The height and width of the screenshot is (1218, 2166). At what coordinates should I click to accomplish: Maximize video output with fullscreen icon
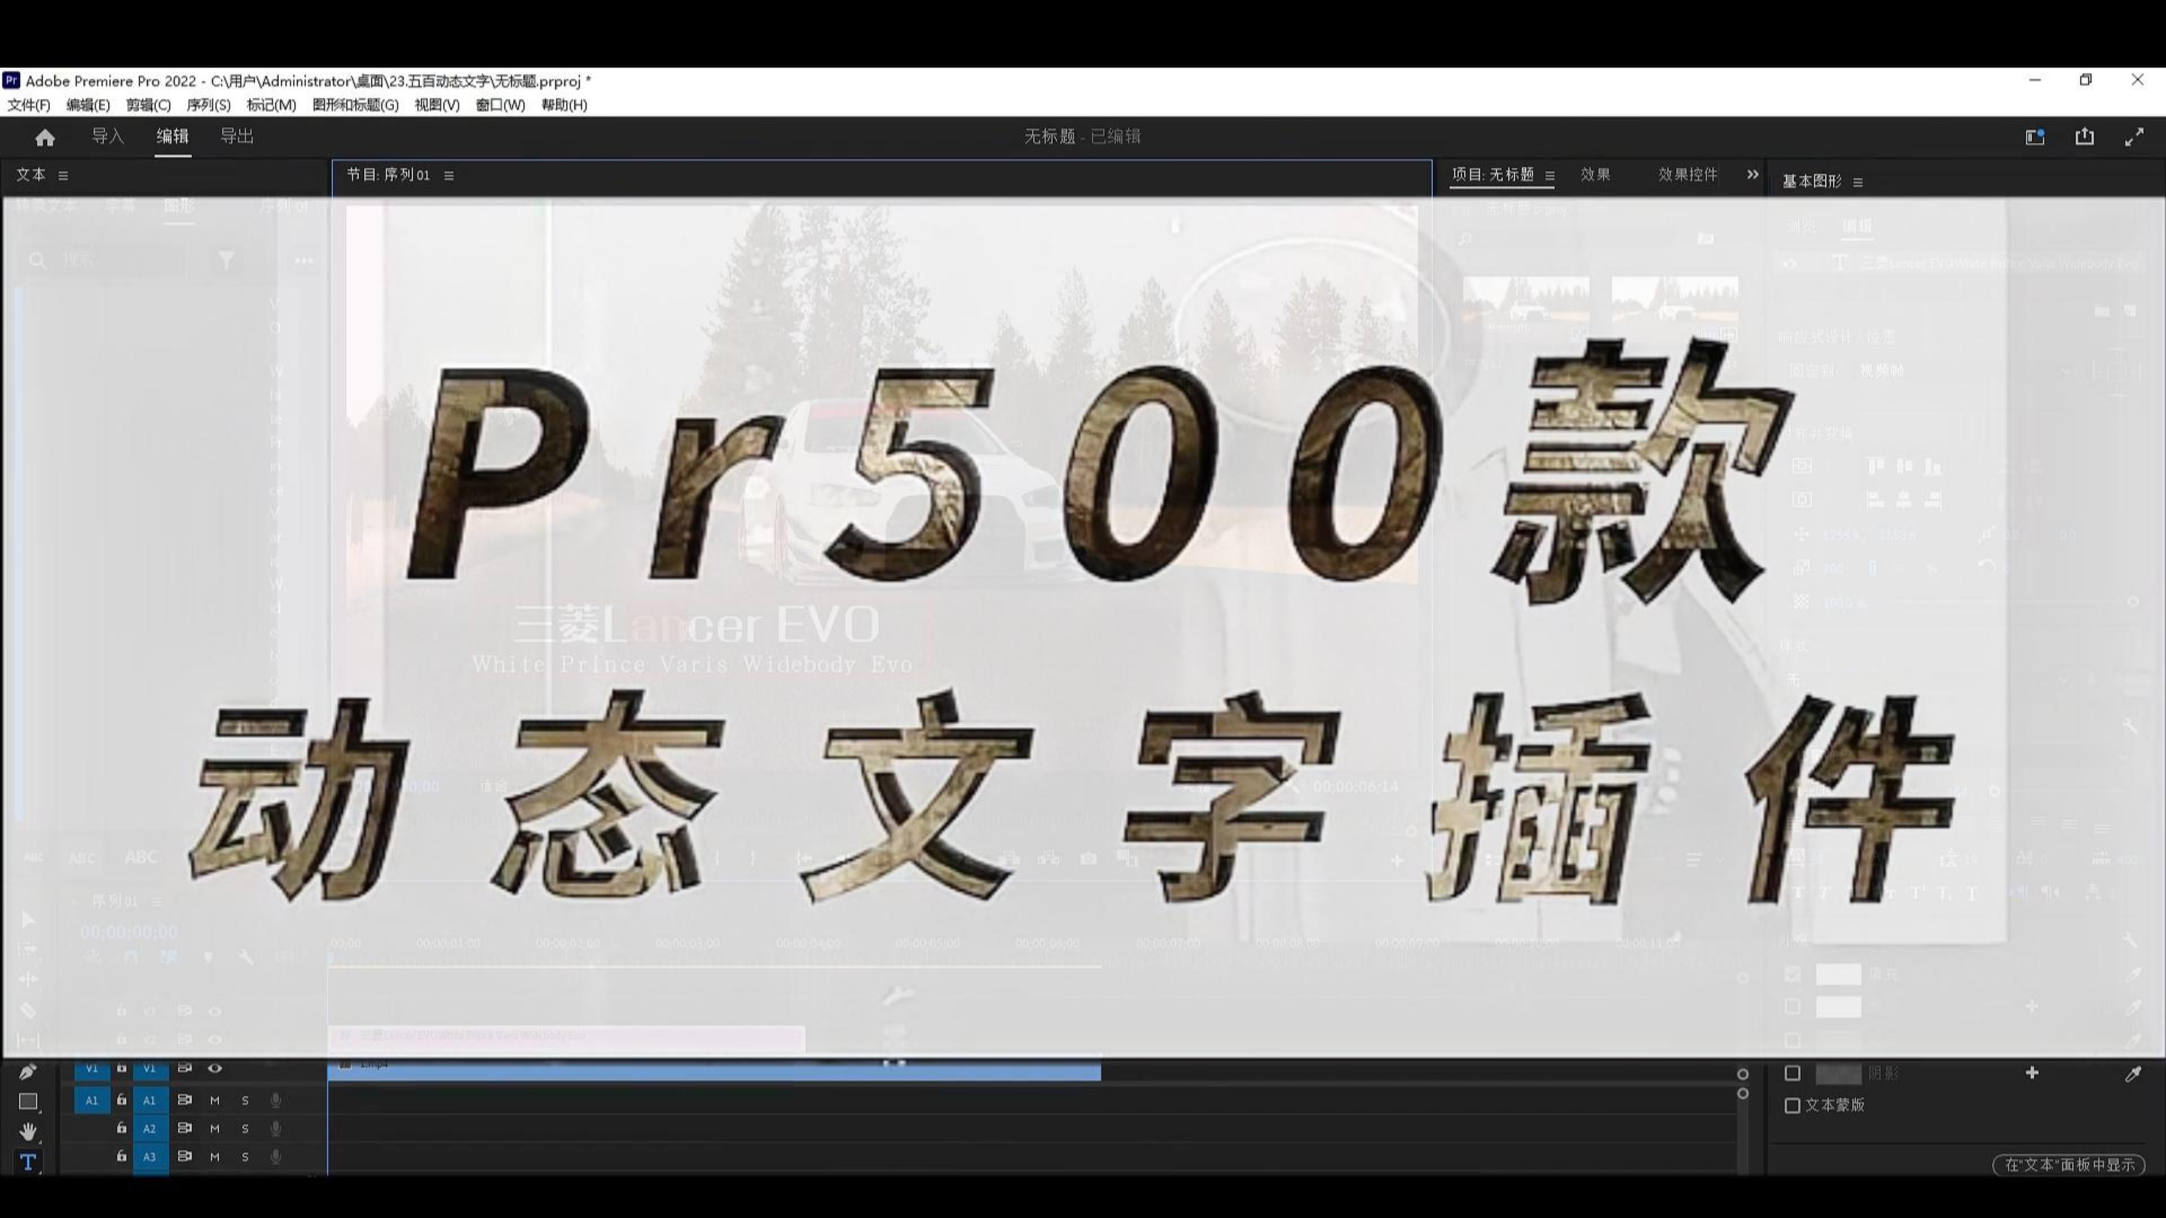[2134, 137]
